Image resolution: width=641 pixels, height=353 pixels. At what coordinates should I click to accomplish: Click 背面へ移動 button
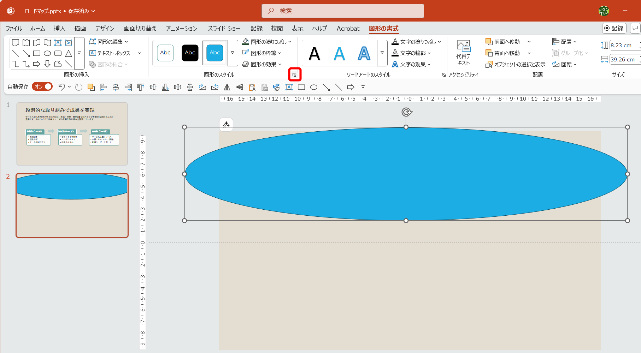pyautogui.click(x=503, y=53)
